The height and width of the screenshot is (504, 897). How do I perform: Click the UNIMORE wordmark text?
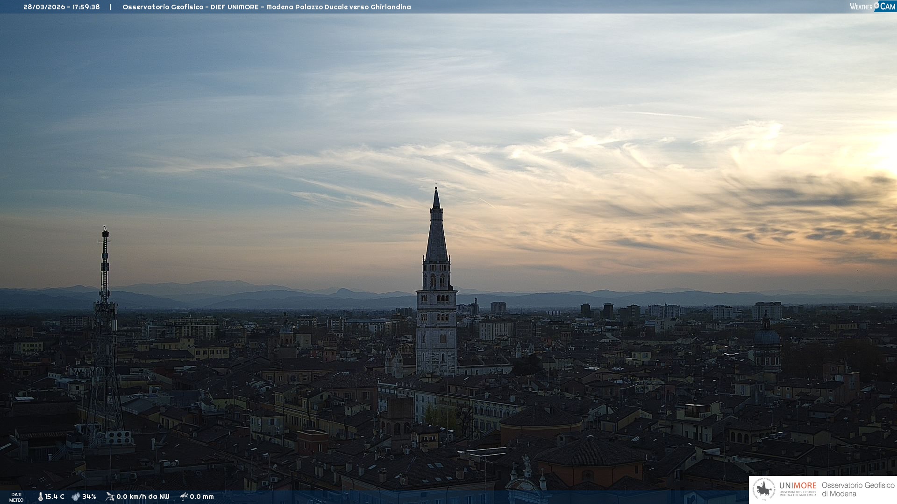coord(797,486)
